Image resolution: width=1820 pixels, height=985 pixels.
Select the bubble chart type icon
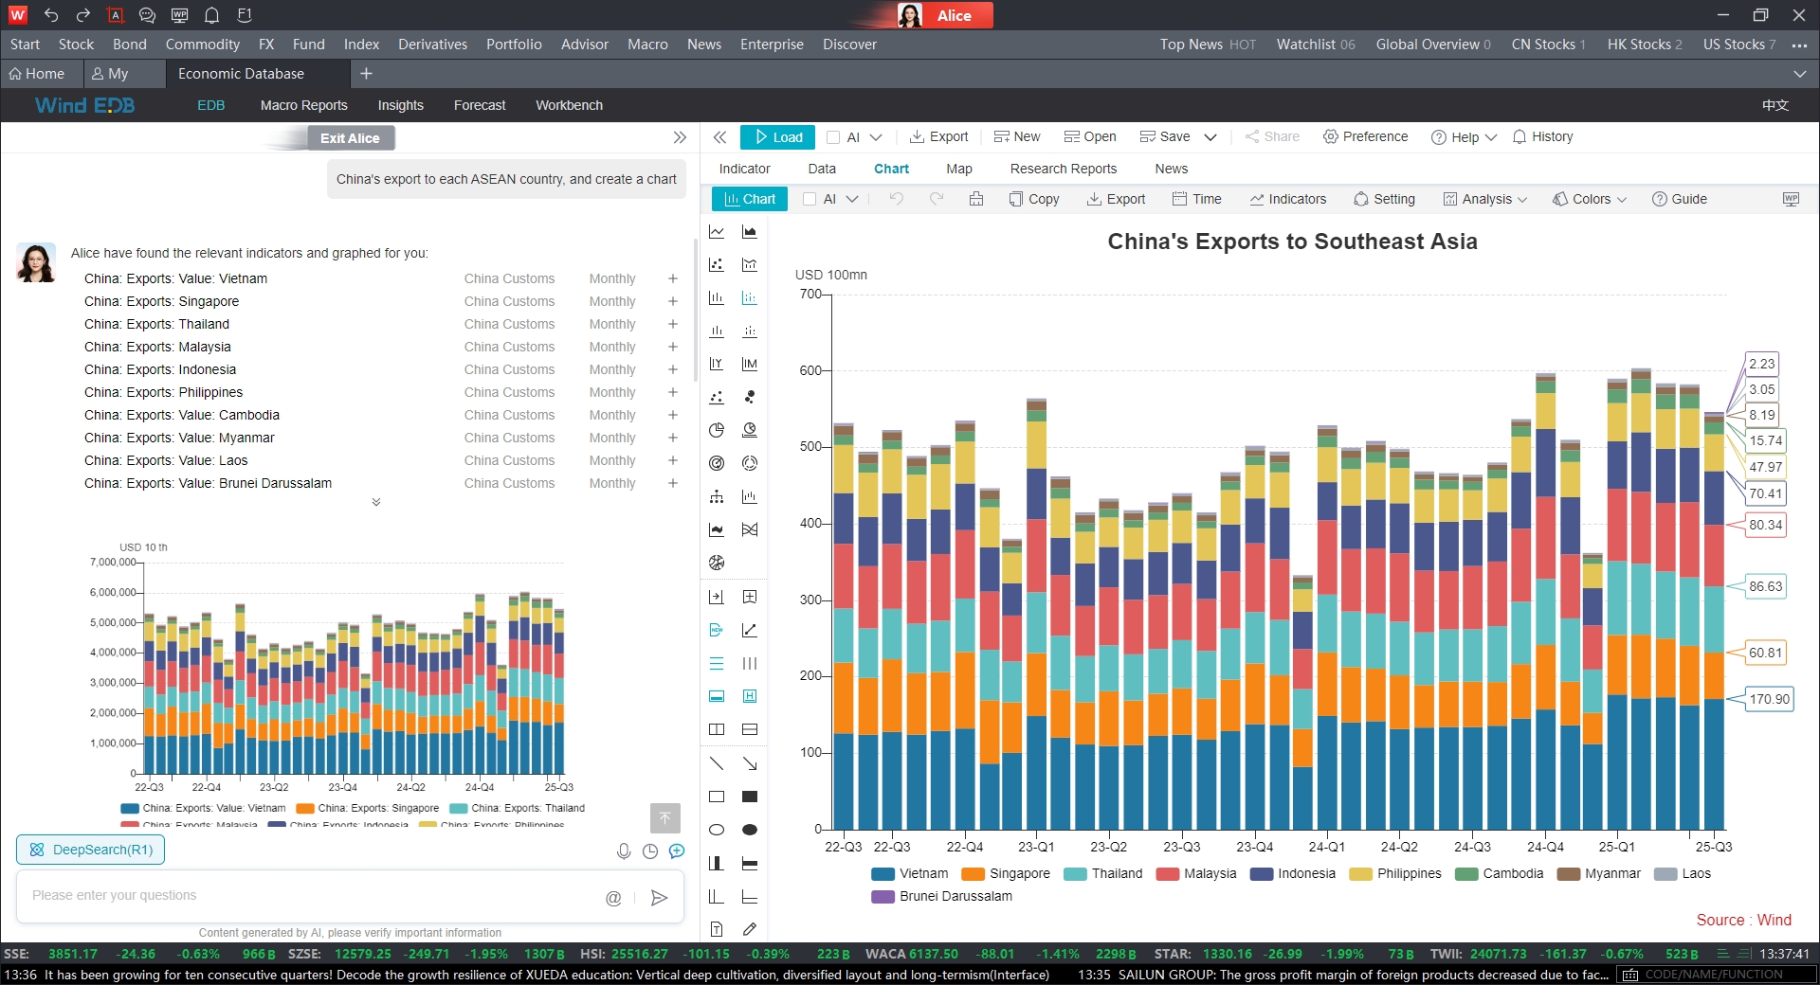point(750,397)
